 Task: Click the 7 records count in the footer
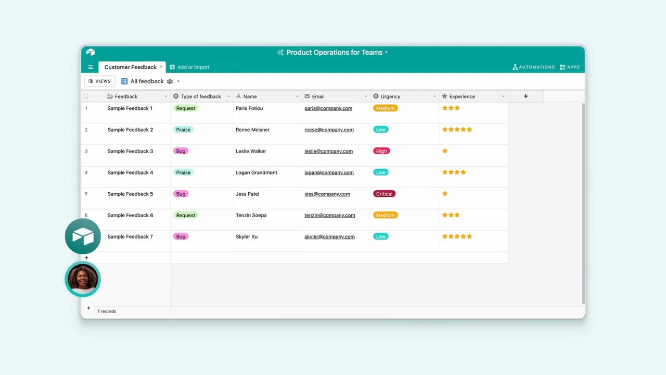(107, 311)
